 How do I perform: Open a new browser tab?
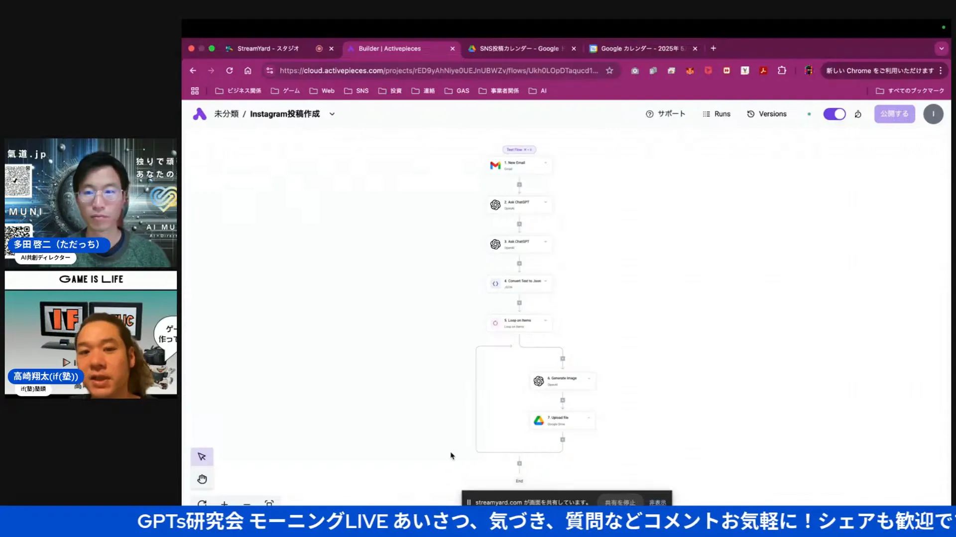click(x=713, y=48)
